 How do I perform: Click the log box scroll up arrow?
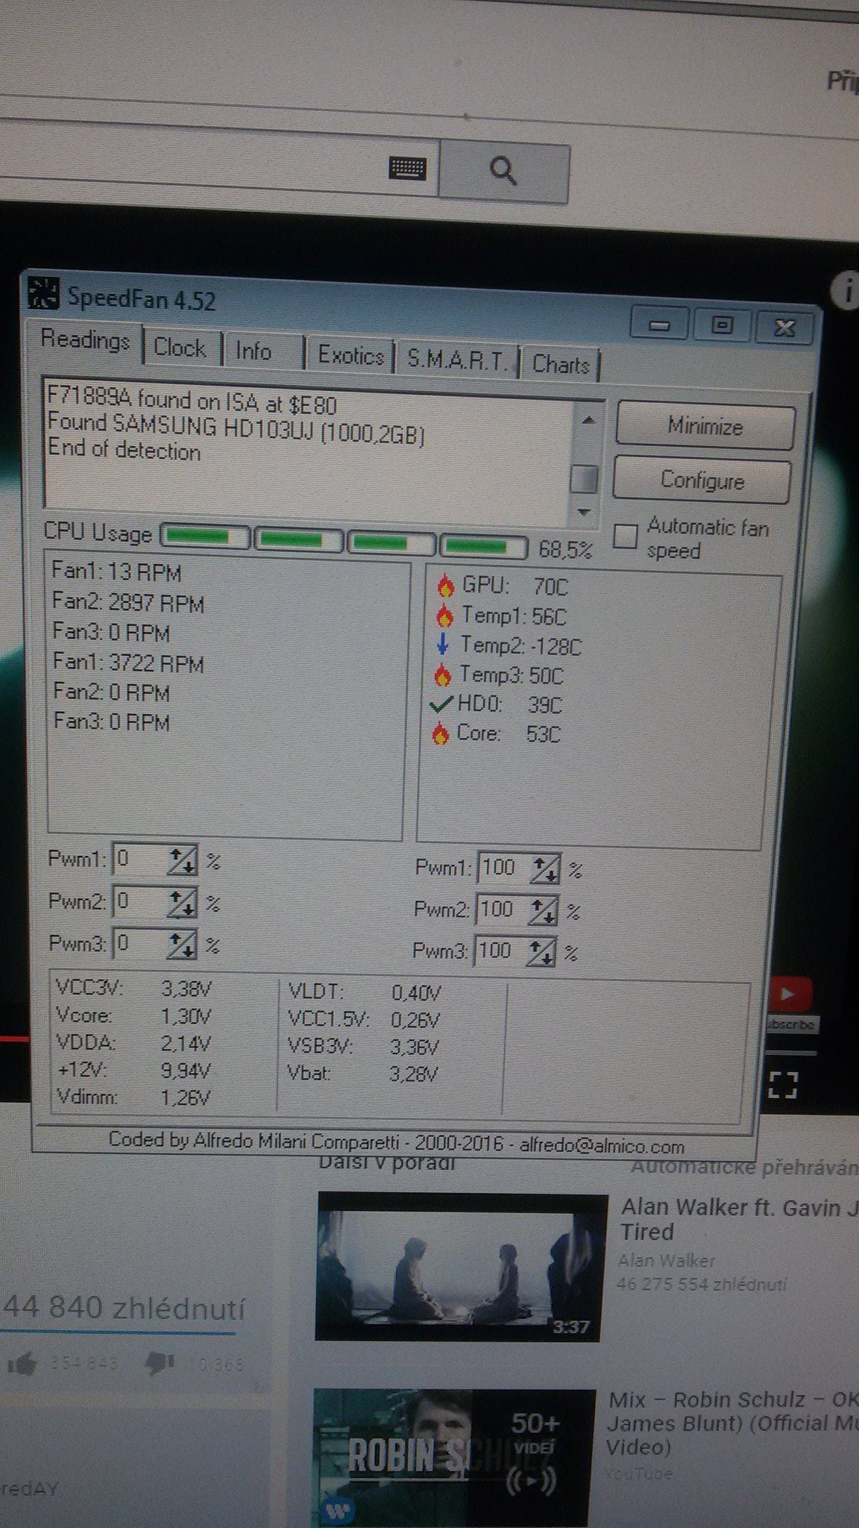click(x=588, y=422)
